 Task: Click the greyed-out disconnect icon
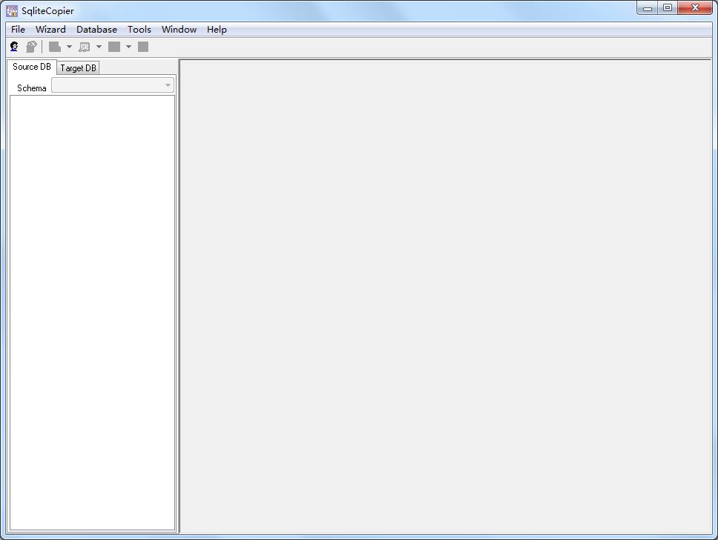[x=31, y=47]
